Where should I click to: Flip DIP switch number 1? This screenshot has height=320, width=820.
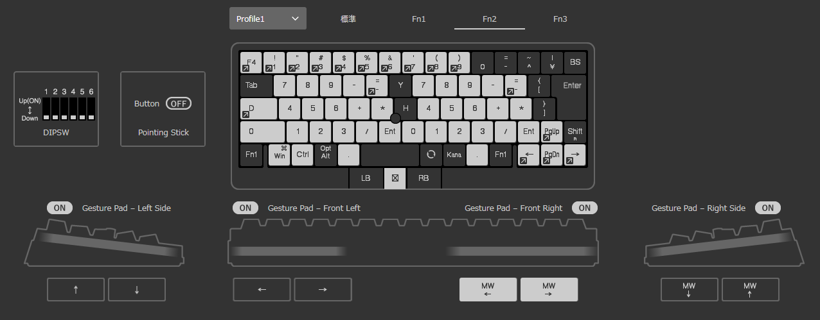[46, 109]
